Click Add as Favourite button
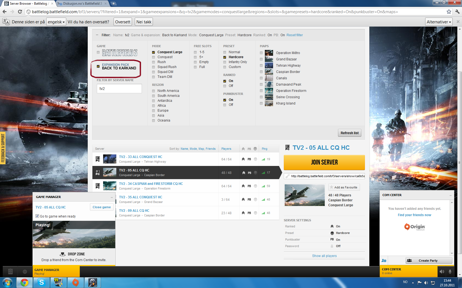Screen dimensions: 462x288 coord(344,187)
